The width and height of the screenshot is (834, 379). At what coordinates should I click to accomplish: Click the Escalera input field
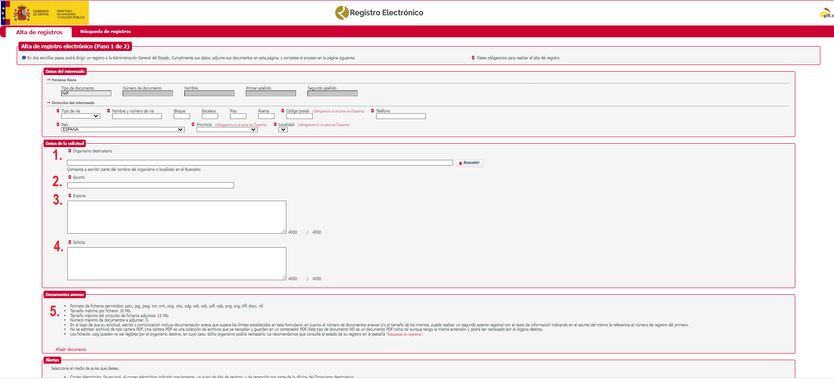click(x=210, y=116)
